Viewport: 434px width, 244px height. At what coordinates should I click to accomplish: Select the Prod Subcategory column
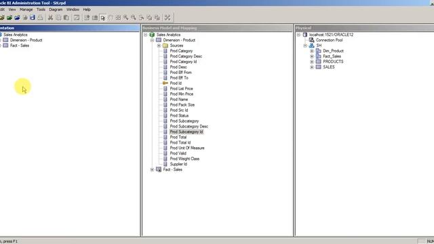coord(184,121)
